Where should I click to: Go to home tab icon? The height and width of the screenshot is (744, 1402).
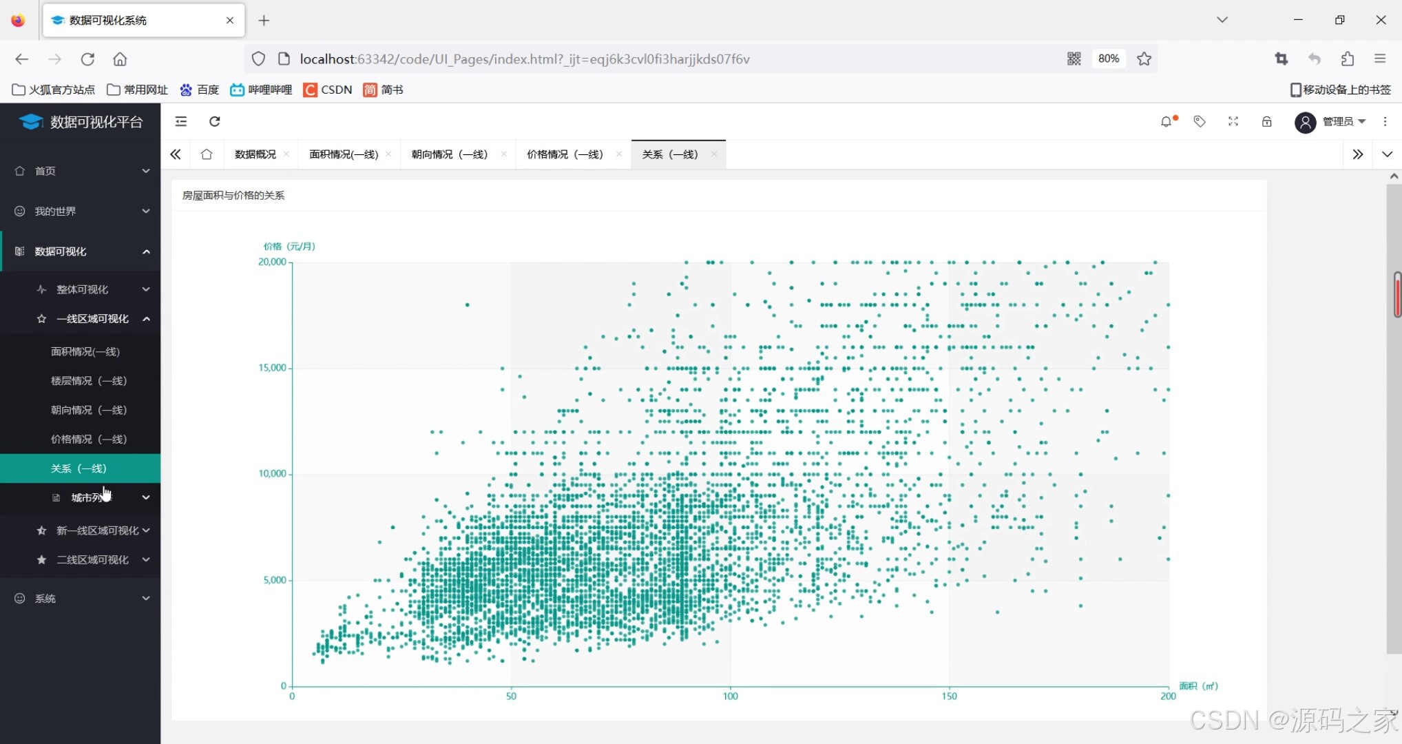207,154
